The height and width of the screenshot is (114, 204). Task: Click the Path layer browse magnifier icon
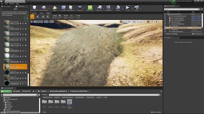point(23,62)
